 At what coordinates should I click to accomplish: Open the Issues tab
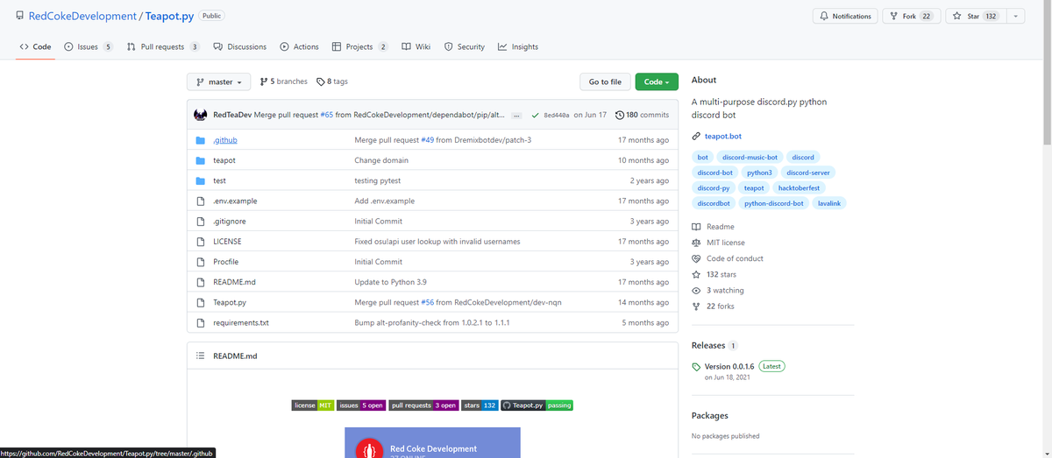point(89,46)
